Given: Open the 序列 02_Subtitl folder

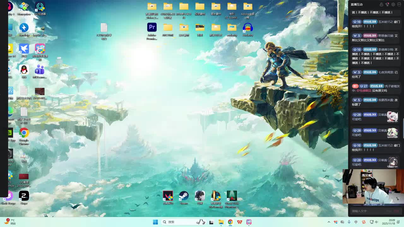Looking at the screenshot, I should pyautogui.click(x=232, y=11).
